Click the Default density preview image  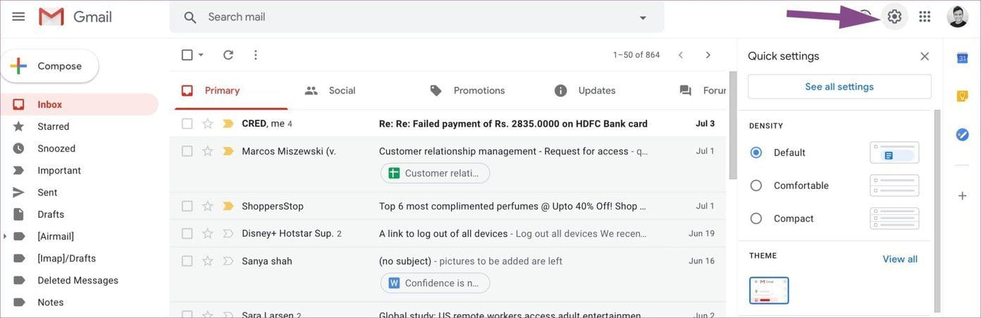pyautogui.click(x=894, y=152)
